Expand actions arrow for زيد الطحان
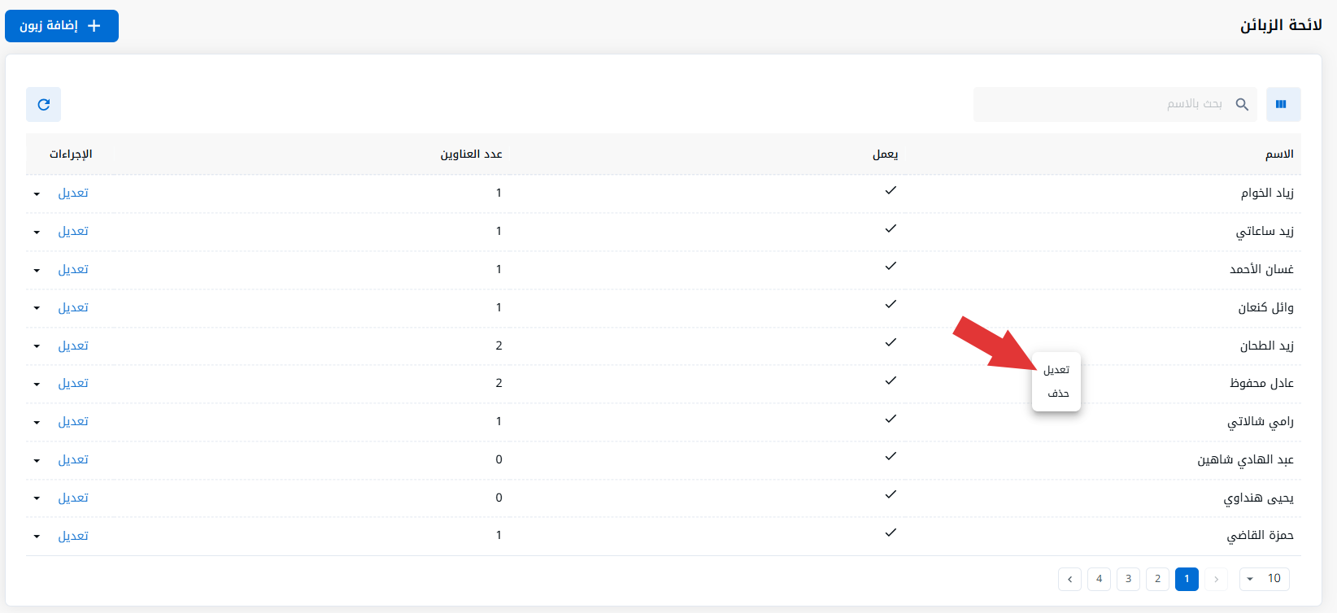 (x=37, y=347)
